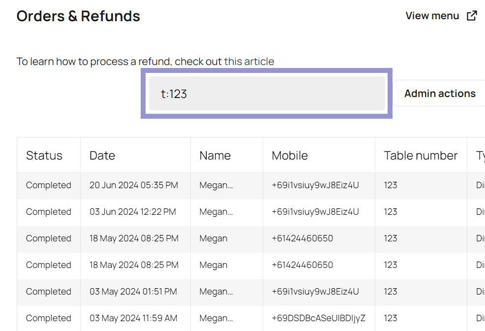Open the 'this article' refund help link
The image size is (485, 331).
[x=249, y=62]
